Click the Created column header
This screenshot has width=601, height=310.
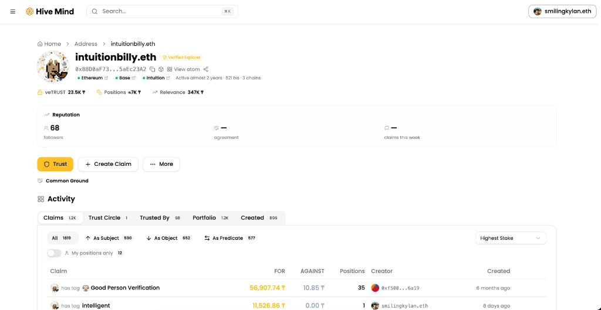pyautogui.click(x=498, y=271)
